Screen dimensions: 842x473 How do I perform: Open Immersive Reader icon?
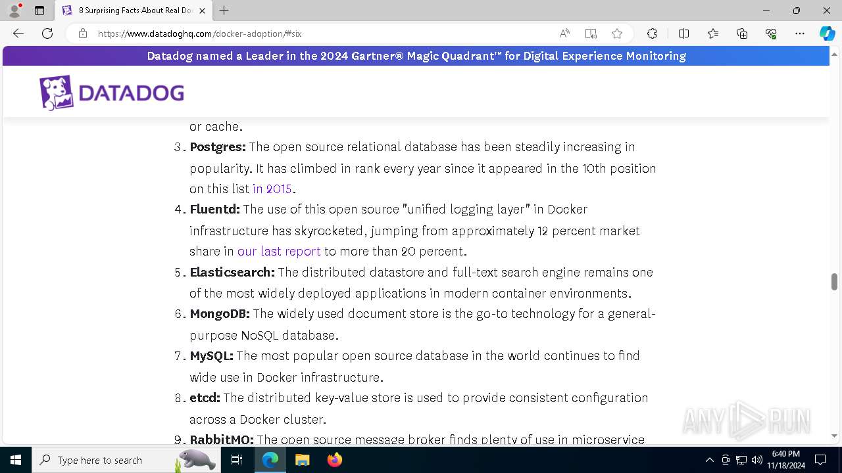coord(591,34)
